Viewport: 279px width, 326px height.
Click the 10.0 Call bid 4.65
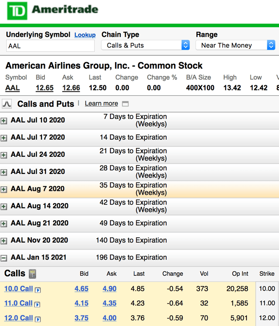[x=82, y=289]
